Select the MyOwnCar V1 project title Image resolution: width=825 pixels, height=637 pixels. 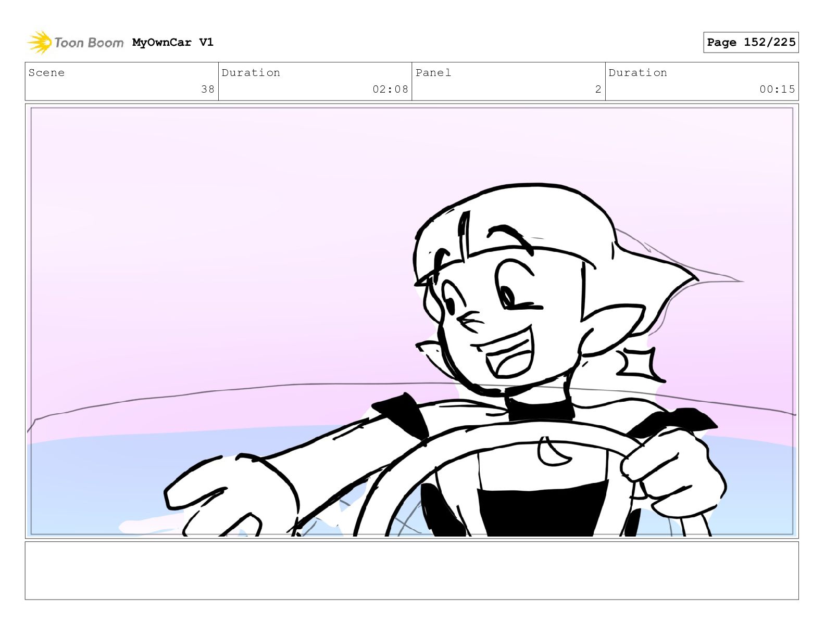(x=172, y=42)
